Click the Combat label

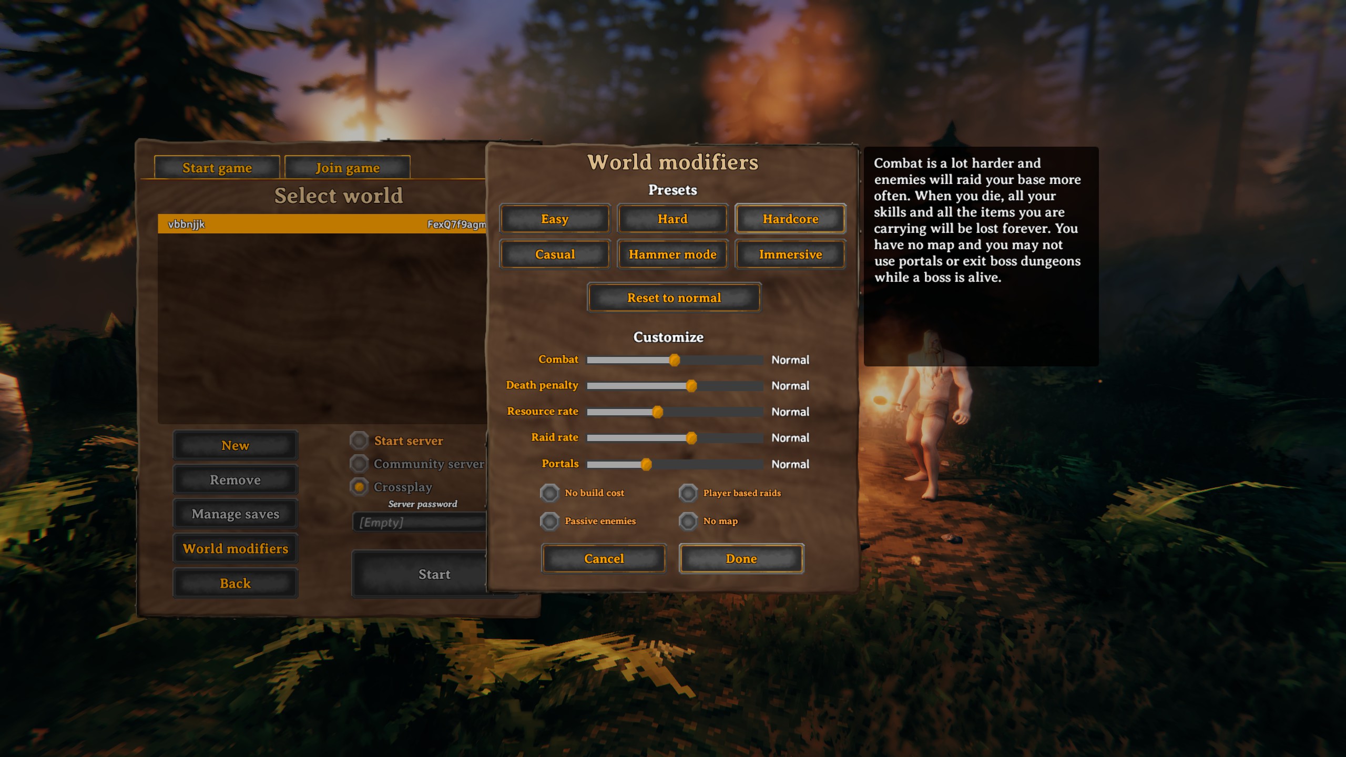click(x=558, y=359)
